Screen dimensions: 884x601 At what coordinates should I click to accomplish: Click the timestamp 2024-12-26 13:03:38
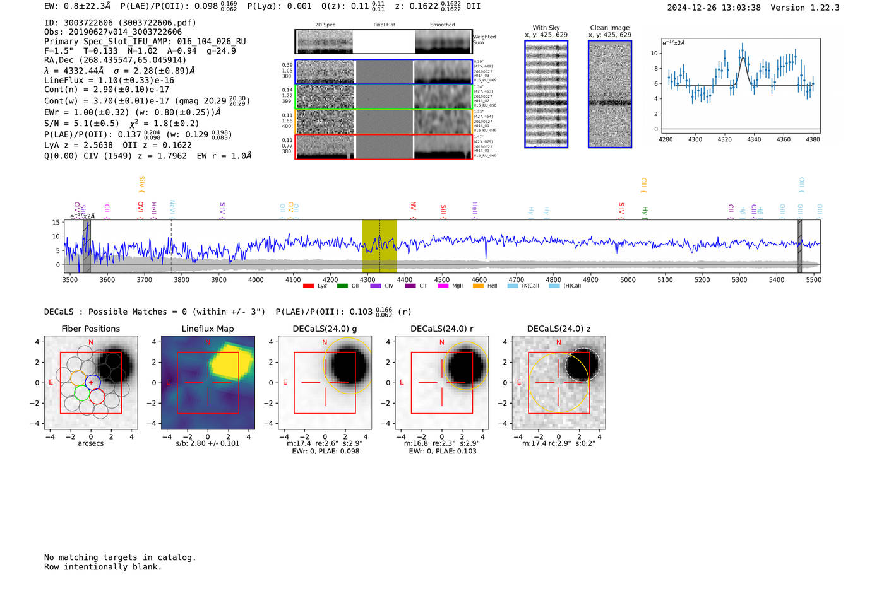tap(714, 8)
